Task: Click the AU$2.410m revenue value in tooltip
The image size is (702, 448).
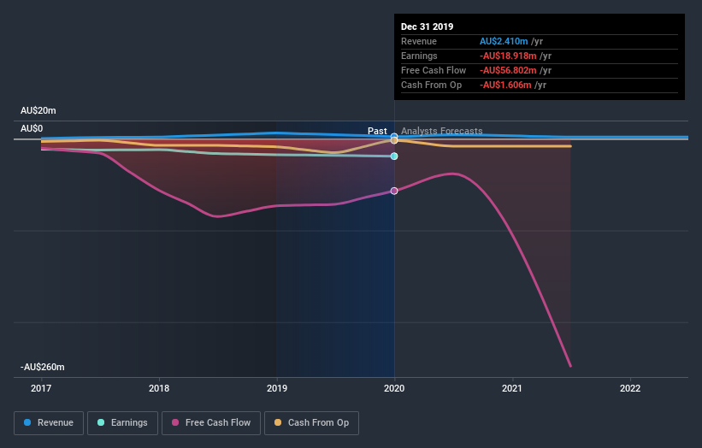Action: (x=504, y=42)
